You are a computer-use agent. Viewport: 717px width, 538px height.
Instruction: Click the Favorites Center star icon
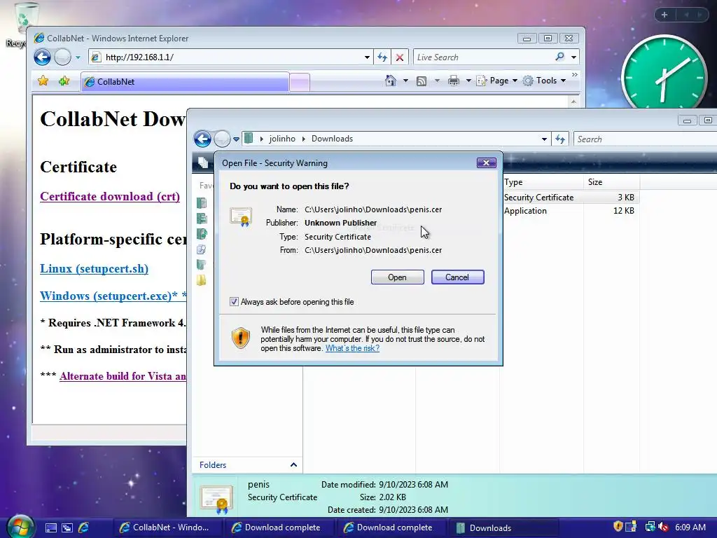coord(43,81)
